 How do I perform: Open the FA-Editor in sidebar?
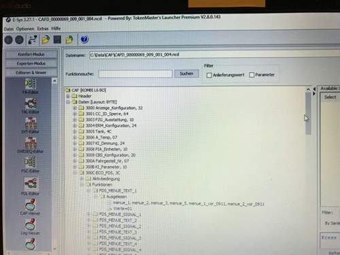[x=30, y=86]
